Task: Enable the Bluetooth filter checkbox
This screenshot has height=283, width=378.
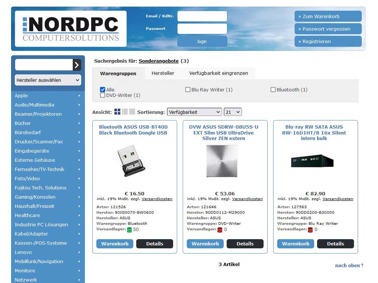Action: click(x=273, y=90)
